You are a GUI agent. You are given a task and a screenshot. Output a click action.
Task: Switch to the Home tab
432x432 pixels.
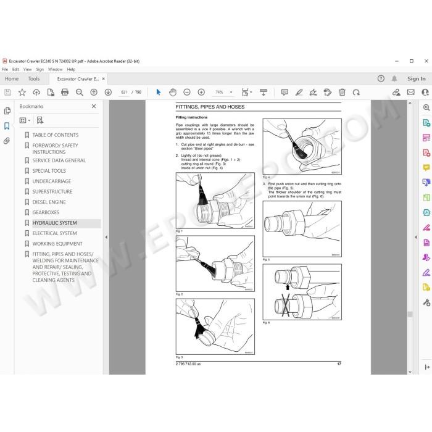[12, 79]
